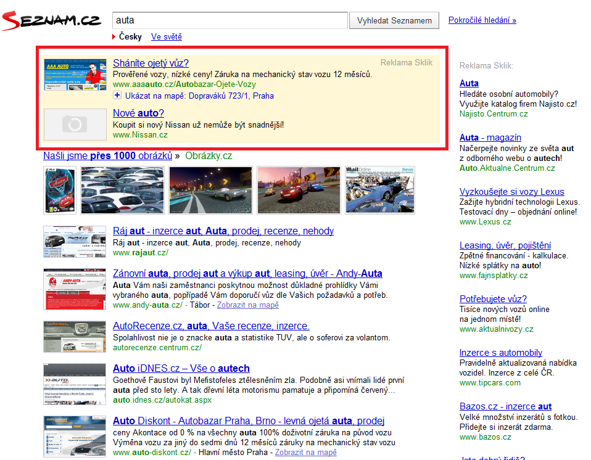Click the Auto Diskont site preview thumbnail
Image resolution: width=591 pixels, height=460 pixels.
75,437
